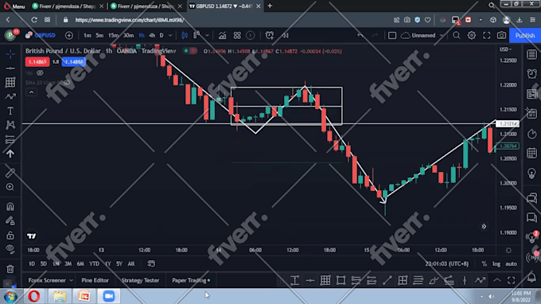Image resolution: width=541 pixels, height=304 pixels.
Task: Toggle log scale mode
Action: click(496, 263)
